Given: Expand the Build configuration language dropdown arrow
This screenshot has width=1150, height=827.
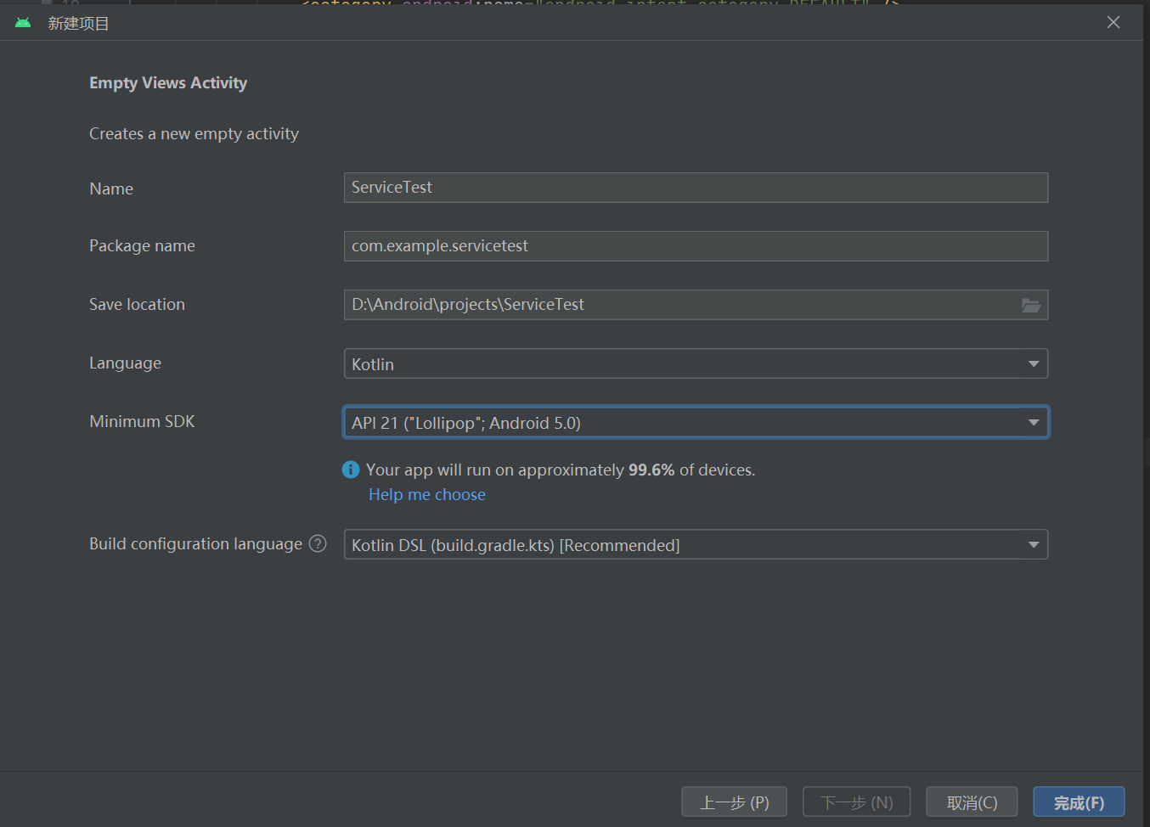Looking at the screenshot, I should coord(1034,544).
